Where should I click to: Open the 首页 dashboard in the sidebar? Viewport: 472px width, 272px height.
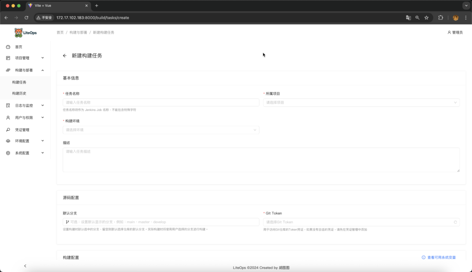coord(18,47)
